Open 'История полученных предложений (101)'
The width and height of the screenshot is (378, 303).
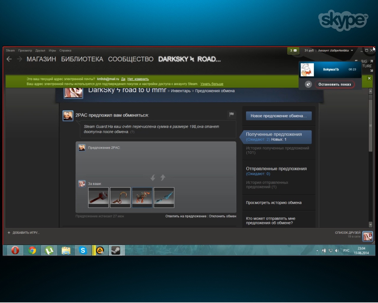[278, 150]
